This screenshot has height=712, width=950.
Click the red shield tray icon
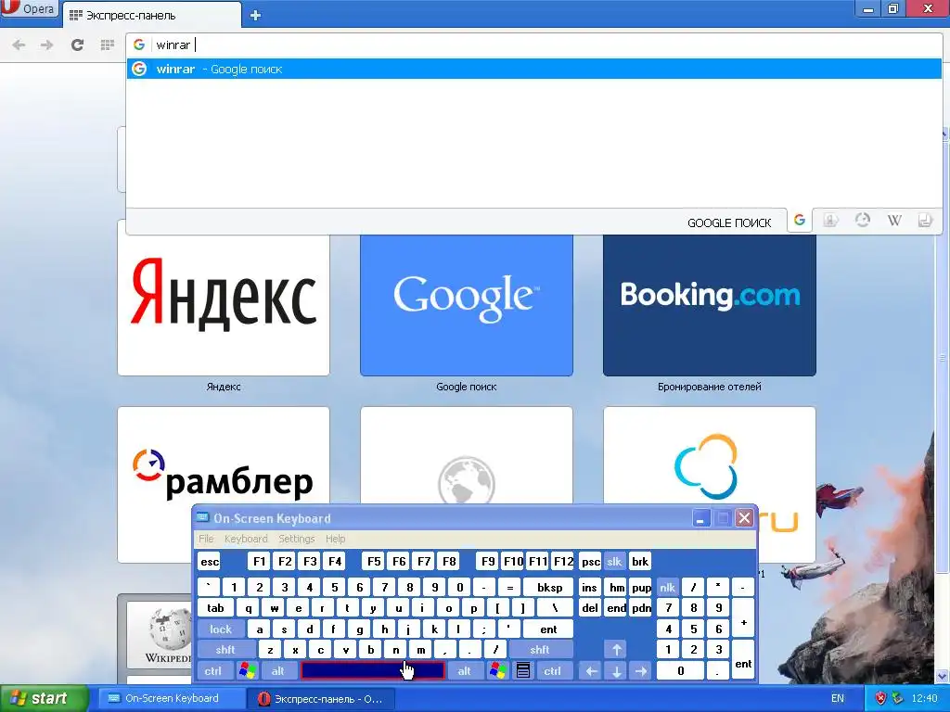(880, 698)
